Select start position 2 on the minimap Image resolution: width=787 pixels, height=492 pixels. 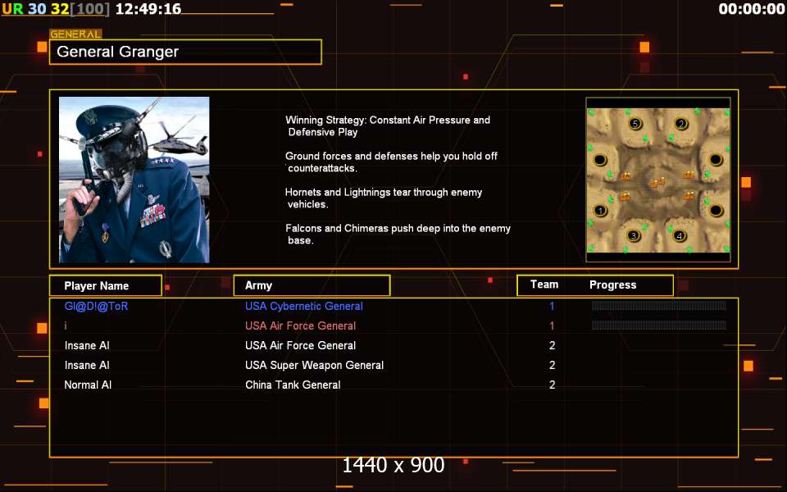[x=681, y=124]
